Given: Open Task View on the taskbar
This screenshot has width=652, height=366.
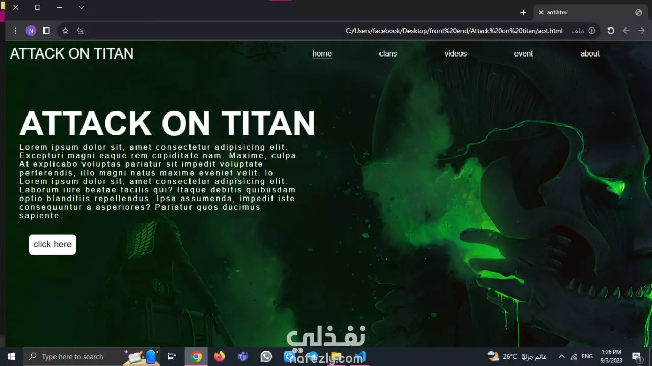Looking at the screenshot, I should 172,356.
